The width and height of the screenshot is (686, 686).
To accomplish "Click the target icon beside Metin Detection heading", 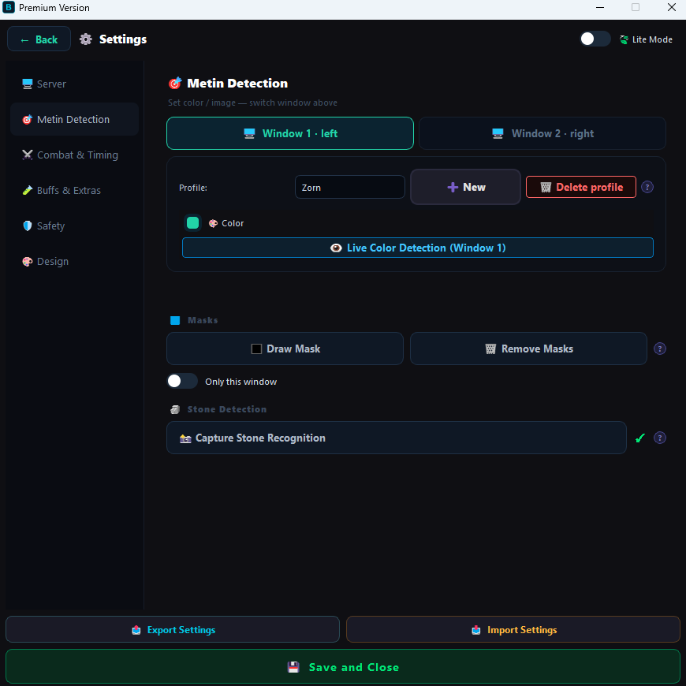I will click(175, 83).
